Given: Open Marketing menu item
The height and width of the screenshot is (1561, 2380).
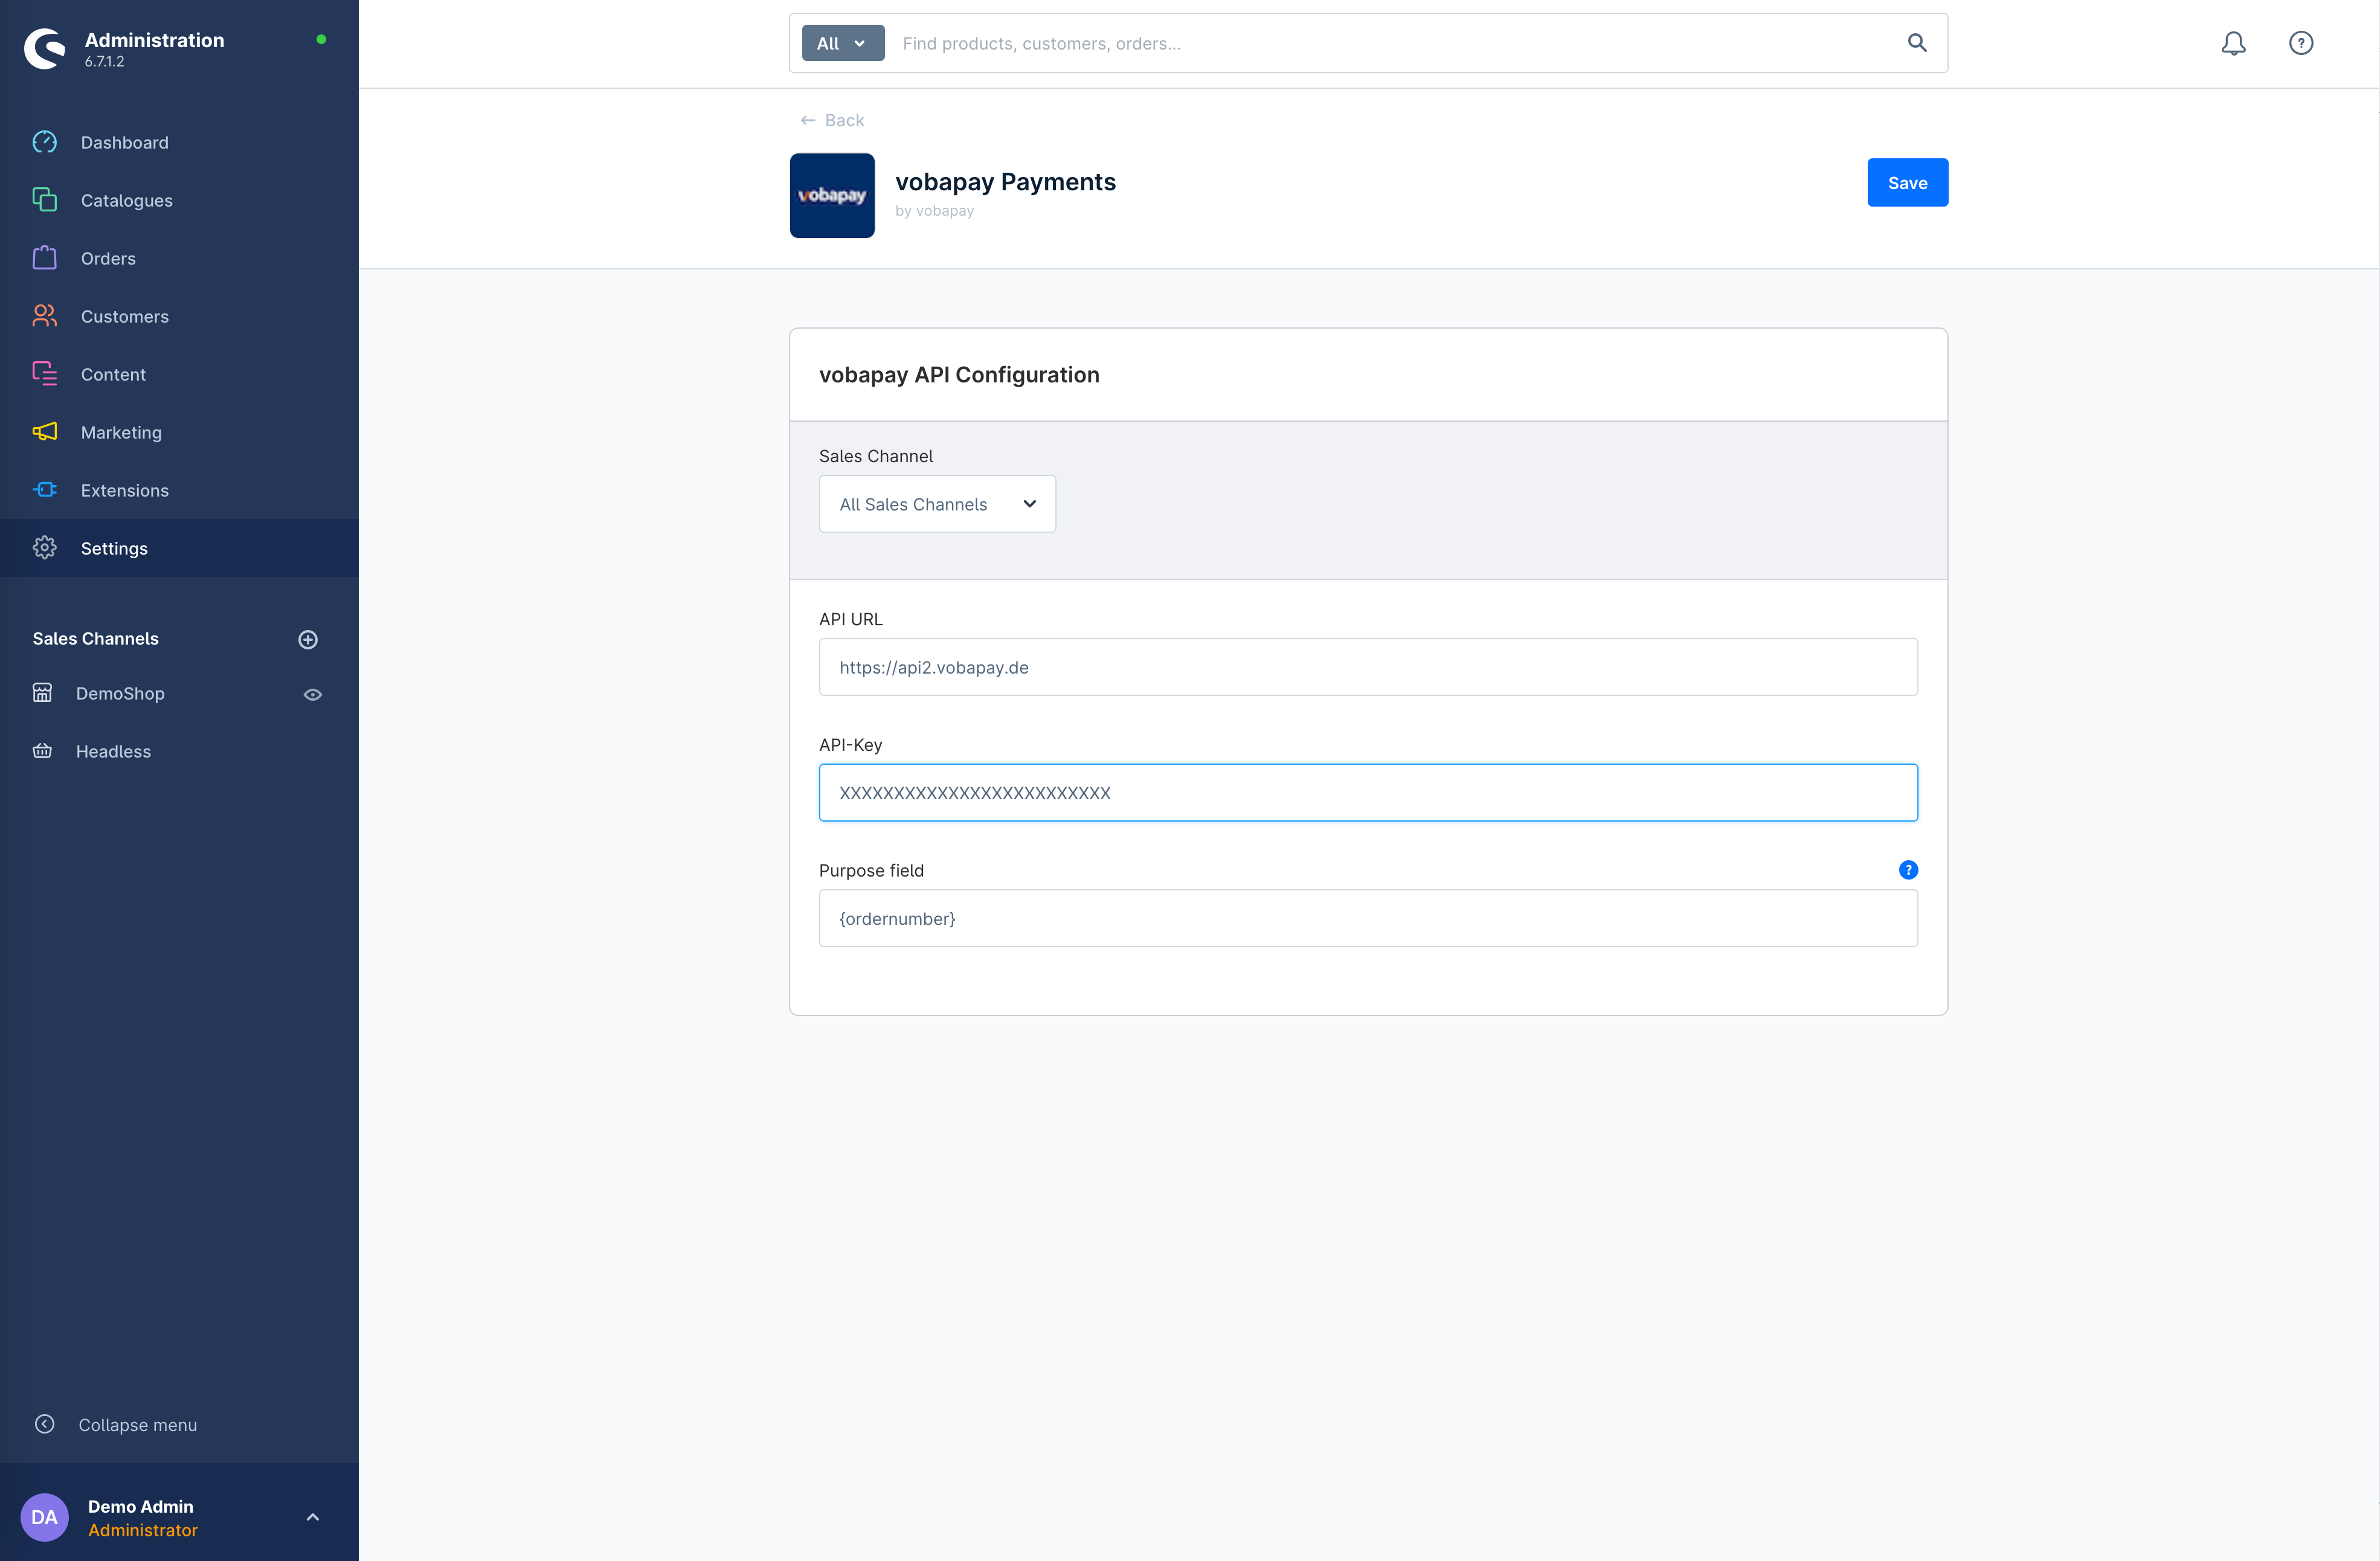Looking at the screenshot, I should point(179,432).
